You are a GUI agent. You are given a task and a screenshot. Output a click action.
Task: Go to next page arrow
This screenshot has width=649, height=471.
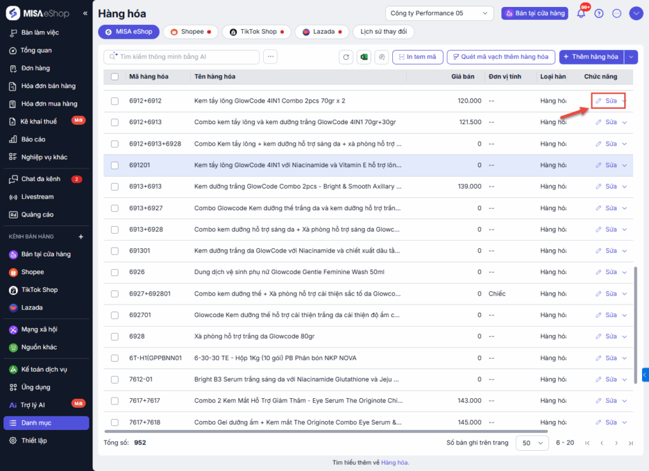[x=616, y=443]
